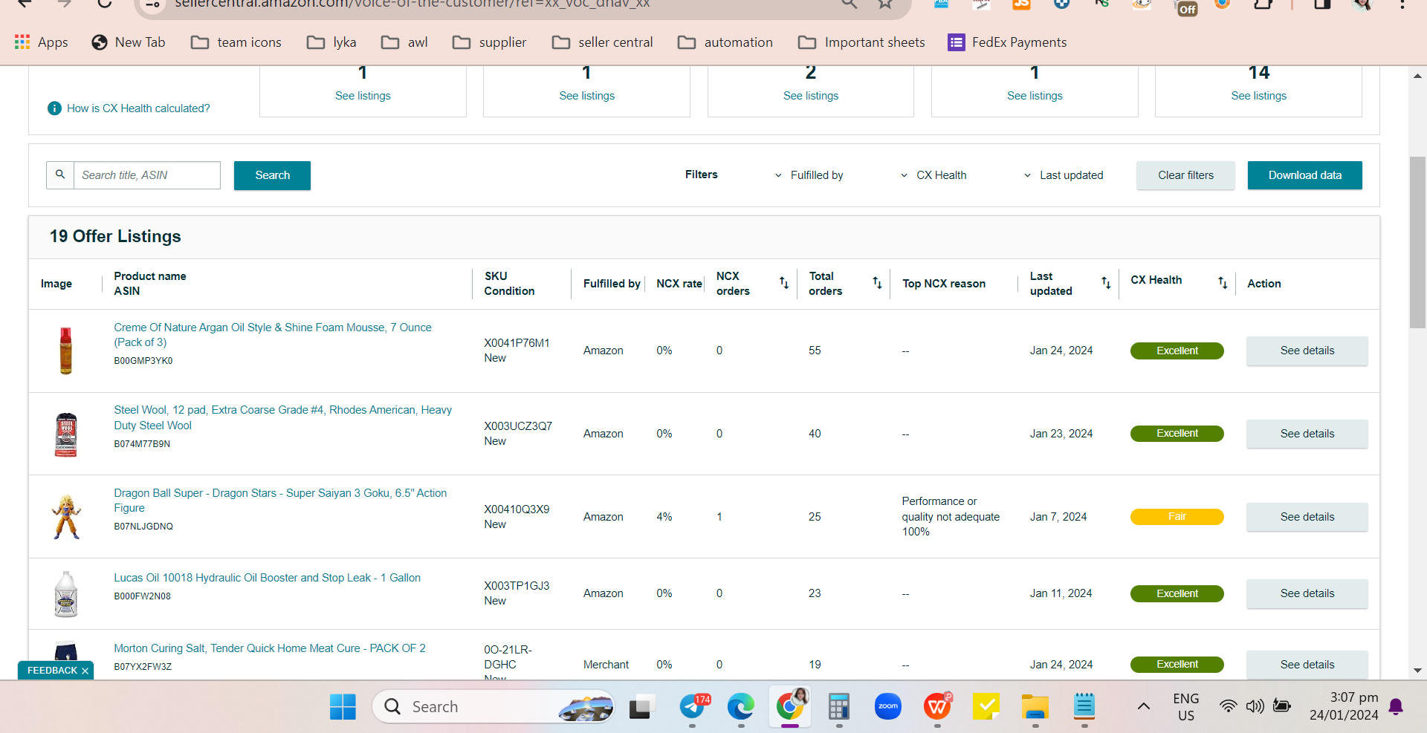Open the team icons bookmark folder
The width and height of the screenshot is (1427, 733).
click(x=236, y=42)
